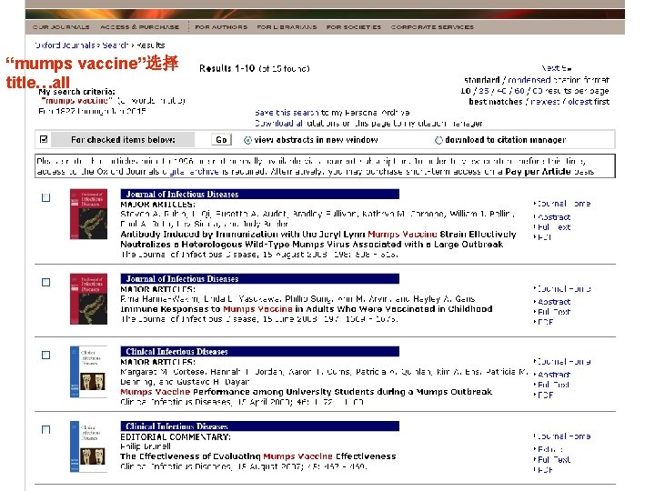655x491 pixels.
Task: Open the Access & Purchase menu
Action: (x=139, y=27)
